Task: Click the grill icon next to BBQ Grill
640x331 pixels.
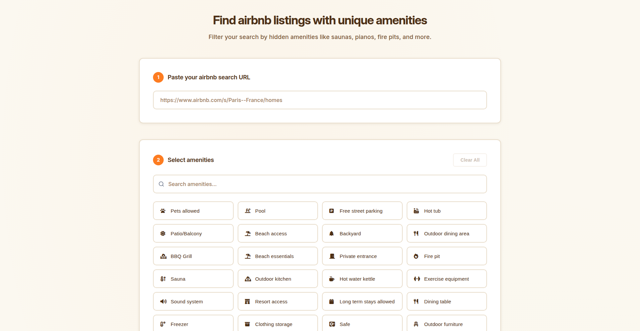Action: [x=163, y=256]
